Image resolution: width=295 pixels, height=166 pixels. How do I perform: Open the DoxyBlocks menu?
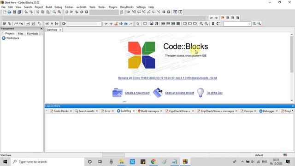coord(127,7)
